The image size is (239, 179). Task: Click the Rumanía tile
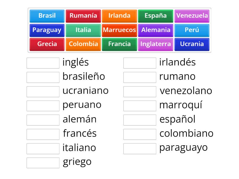pos(83,16)
